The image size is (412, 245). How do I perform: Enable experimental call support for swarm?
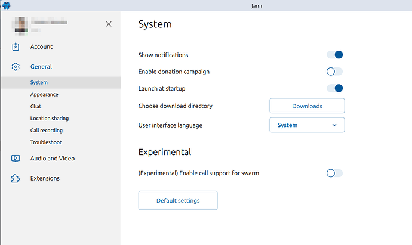[334, 173]
